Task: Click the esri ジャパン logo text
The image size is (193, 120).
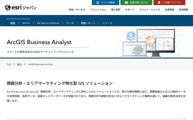Action: [24, 7]
